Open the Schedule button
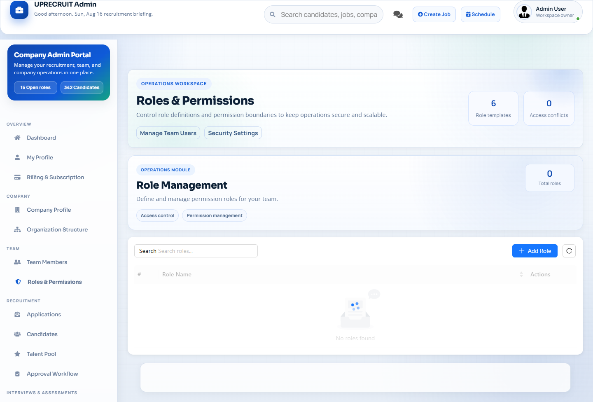This screenshot has height=402, width=593. (x=480, y=14)
